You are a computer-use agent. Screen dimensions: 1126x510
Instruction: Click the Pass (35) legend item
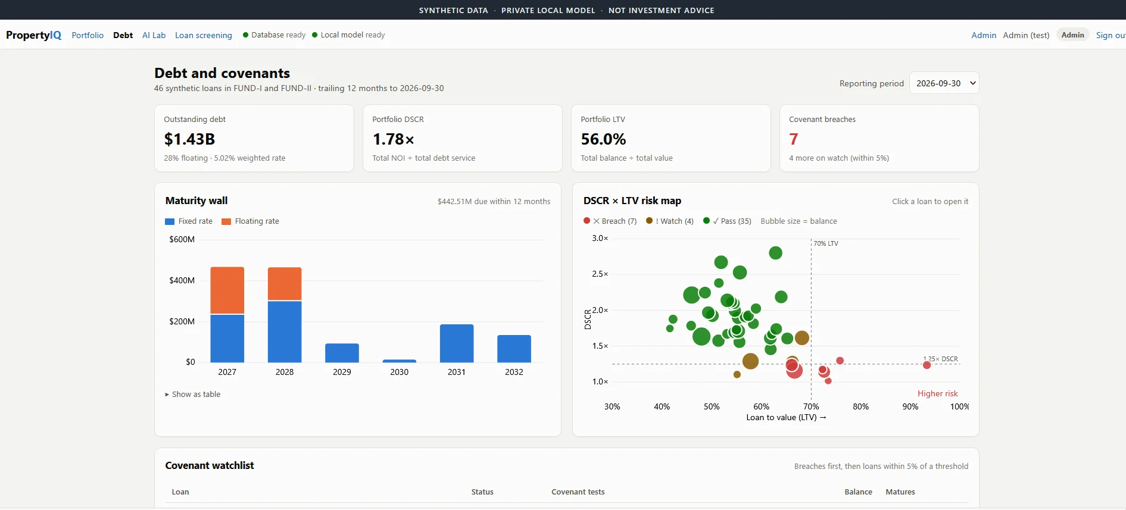[x=727, y=221]
